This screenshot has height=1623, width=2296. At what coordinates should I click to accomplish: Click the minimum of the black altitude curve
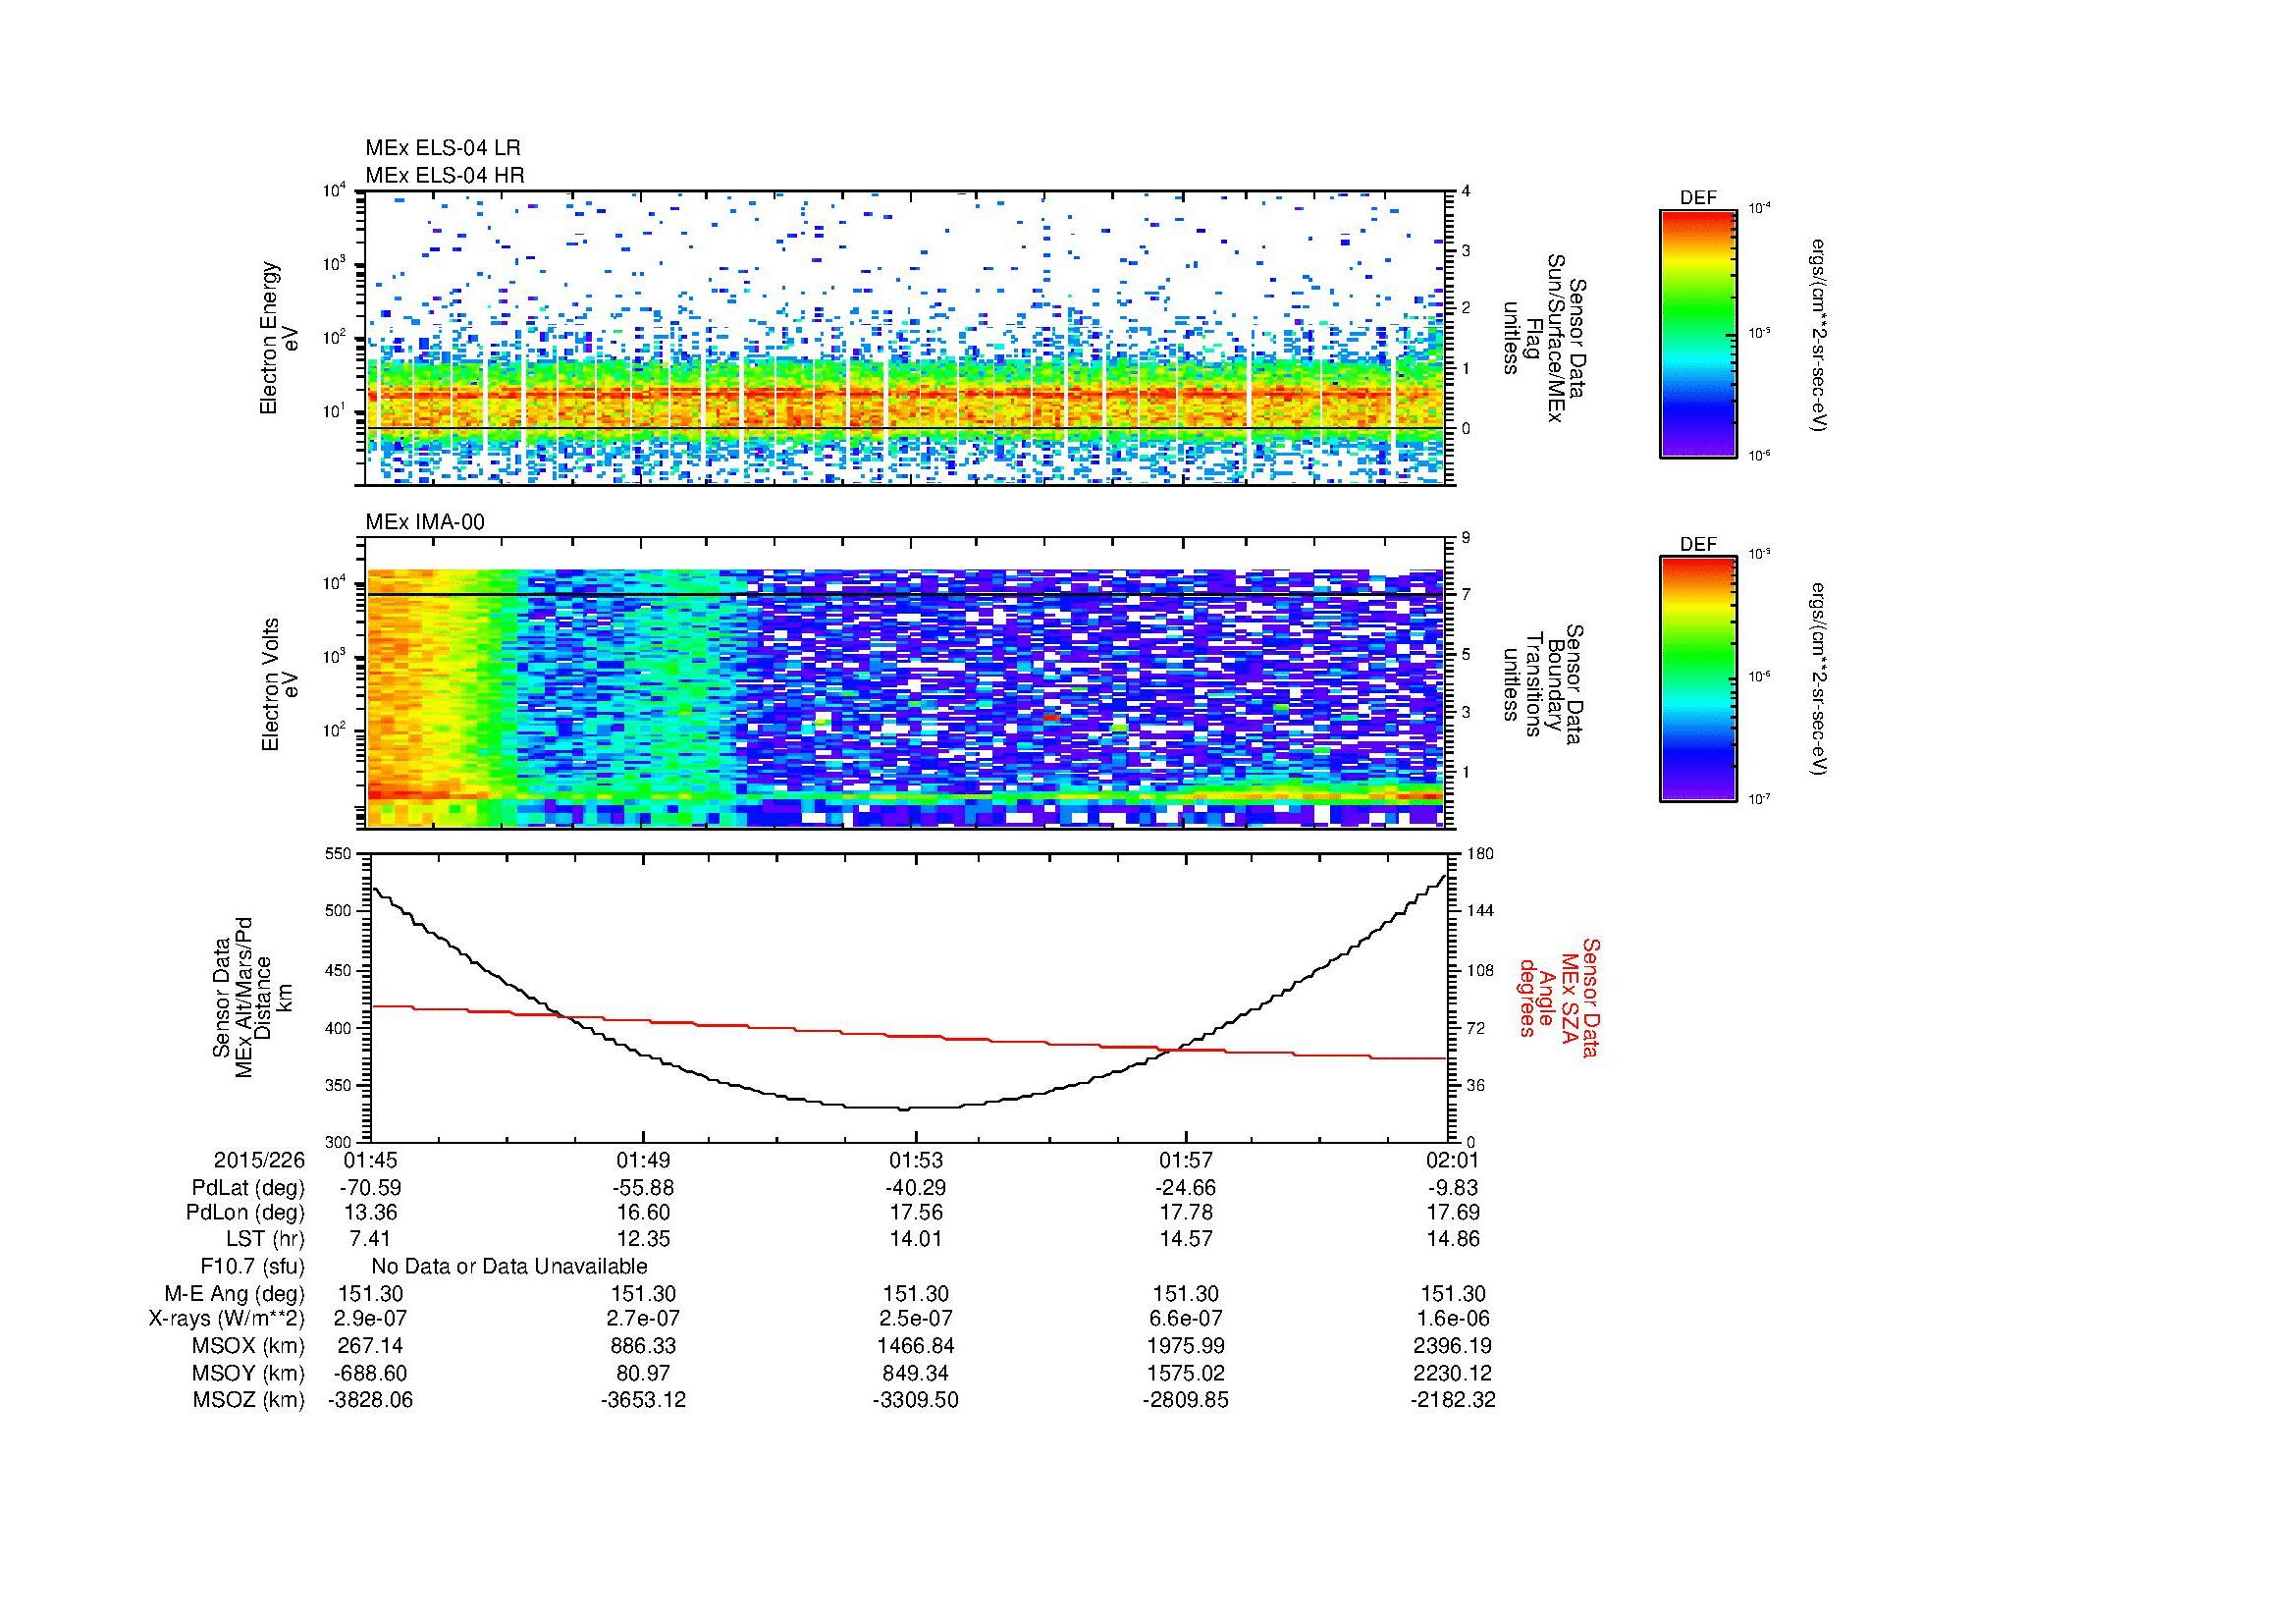tap(903, 1108)
